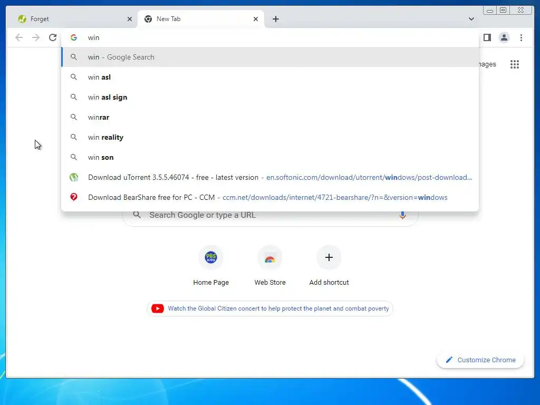The height and width of the screenshot is (405, 540).
Task: Choose the 'win asl sign' suggestion
Action: coord(270,97)
